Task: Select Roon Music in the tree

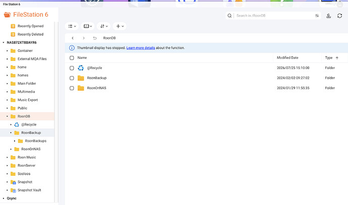Action: click(27, 157)
